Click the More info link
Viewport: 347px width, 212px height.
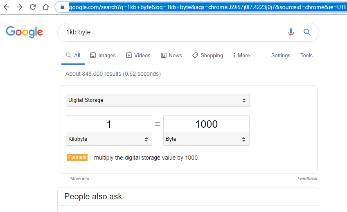(80, 178)
